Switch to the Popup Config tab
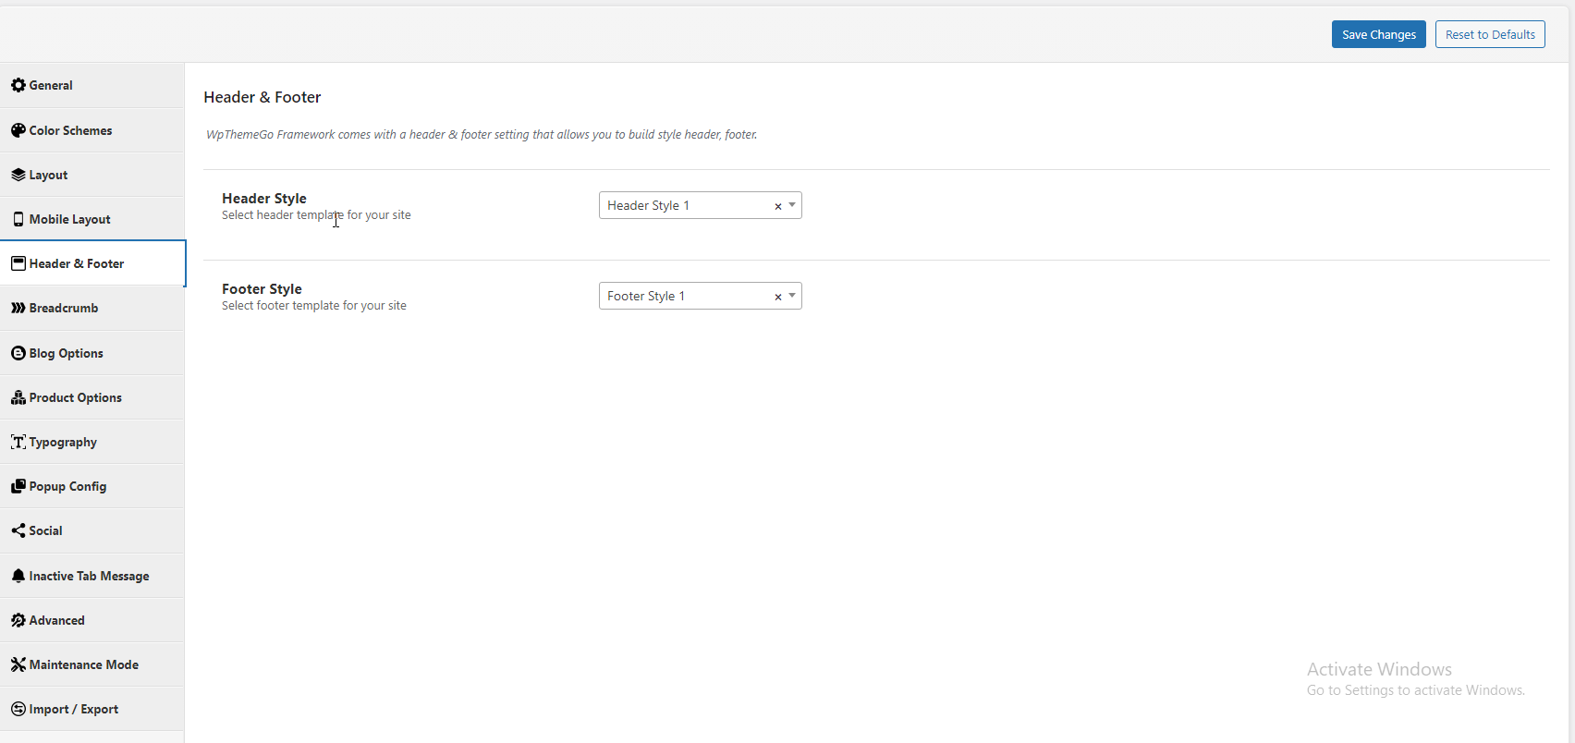Screen dimensions: 1575x743 coord(67,486)
